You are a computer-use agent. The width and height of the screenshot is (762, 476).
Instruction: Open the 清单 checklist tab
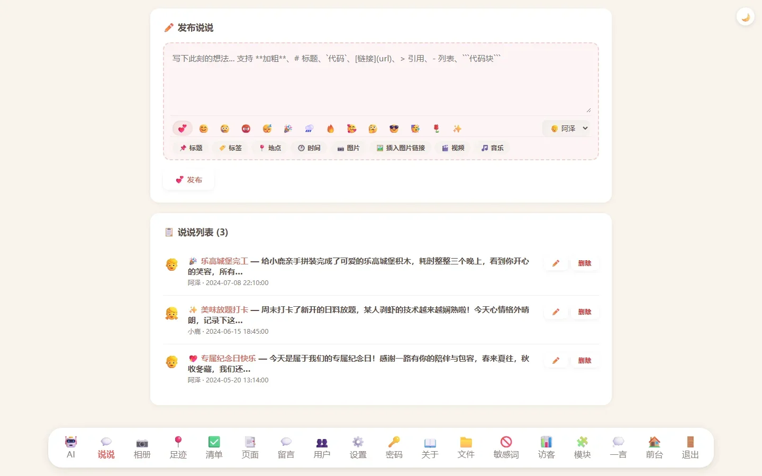[x=214, y=447]
